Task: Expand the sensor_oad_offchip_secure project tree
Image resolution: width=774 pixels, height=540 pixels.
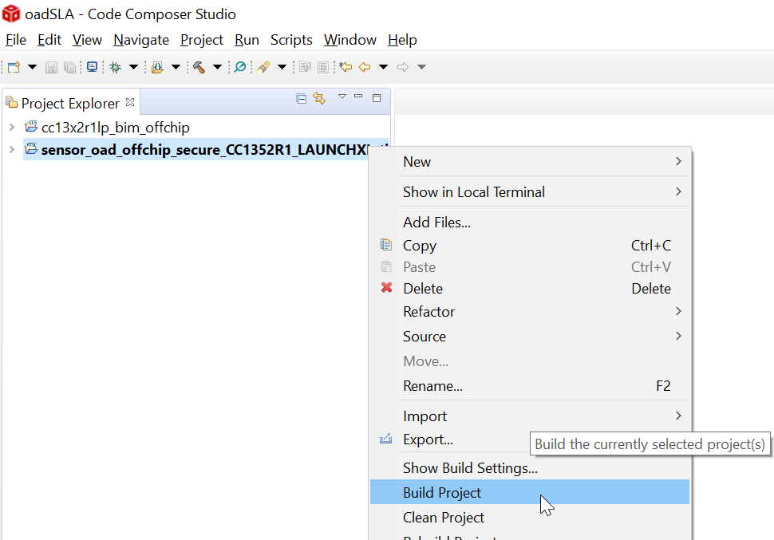Action: click(x=11, y=149)
